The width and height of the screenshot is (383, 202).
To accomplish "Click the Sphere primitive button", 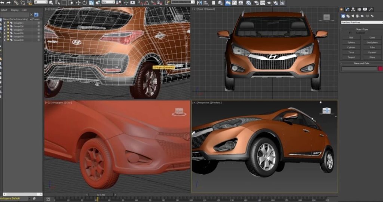I will (x=351, y=43).
